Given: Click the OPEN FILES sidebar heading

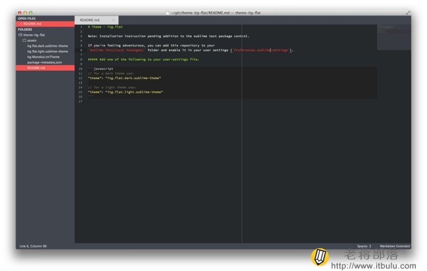Looking at the screenshot, I should pyautogui.click(x=27, y=19).
